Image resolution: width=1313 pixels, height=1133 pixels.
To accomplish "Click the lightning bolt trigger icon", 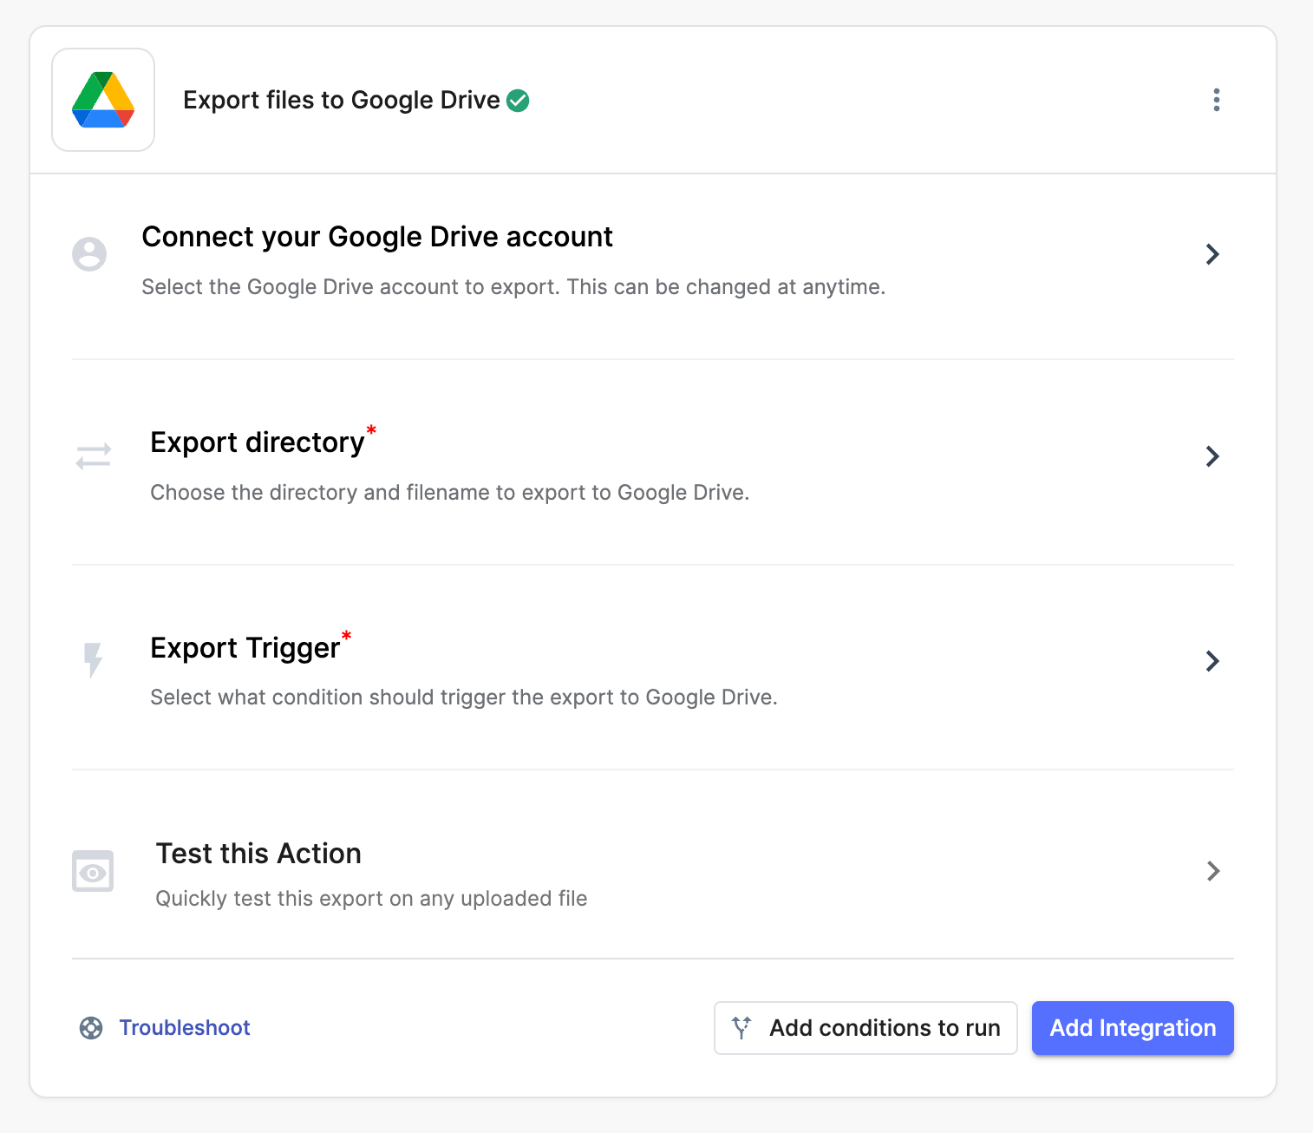I will coord(93,660).
